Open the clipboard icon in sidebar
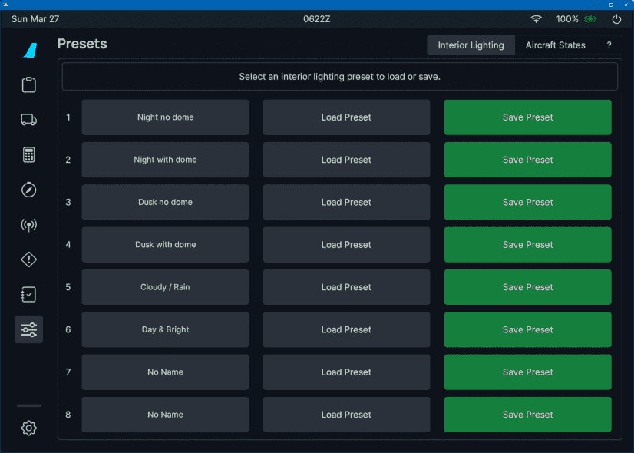This screenshot has width=634, height=453. 29,84
